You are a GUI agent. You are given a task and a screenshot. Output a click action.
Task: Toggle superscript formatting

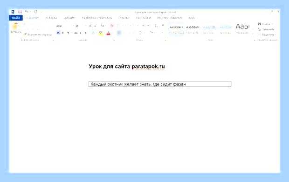pos(85,33)
